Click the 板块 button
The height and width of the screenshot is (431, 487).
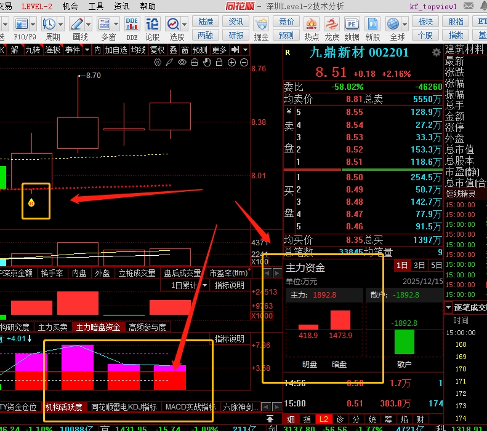[425, 22]
